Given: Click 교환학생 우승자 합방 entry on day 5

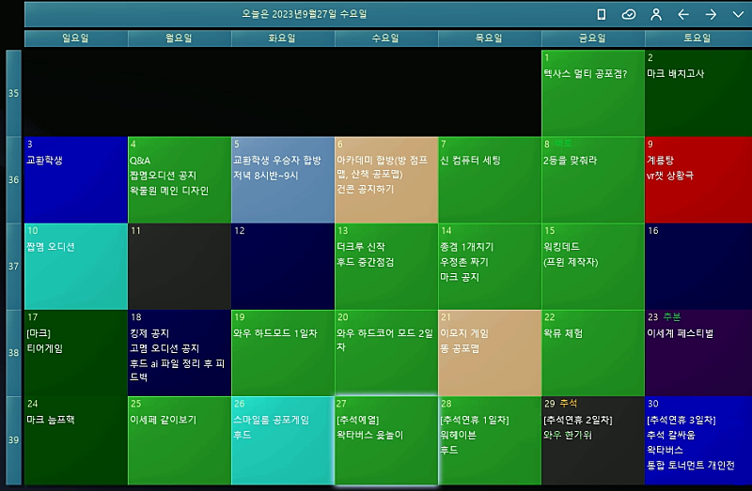Looking at the screenshot, I should click(277, 161).
